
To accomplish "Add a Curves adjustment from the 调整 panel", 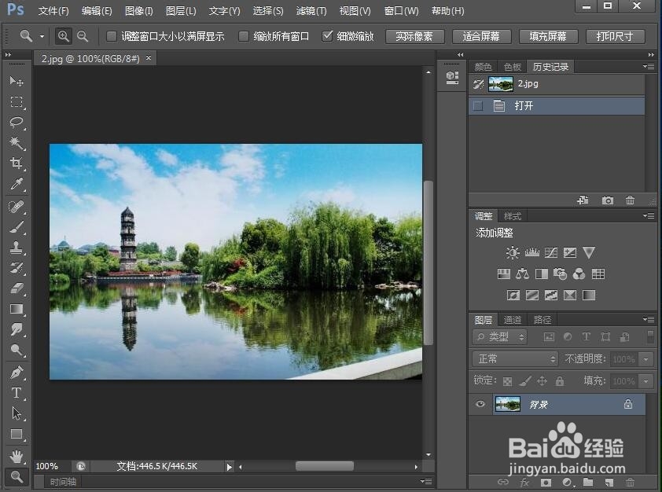I will tap(550, 252).
